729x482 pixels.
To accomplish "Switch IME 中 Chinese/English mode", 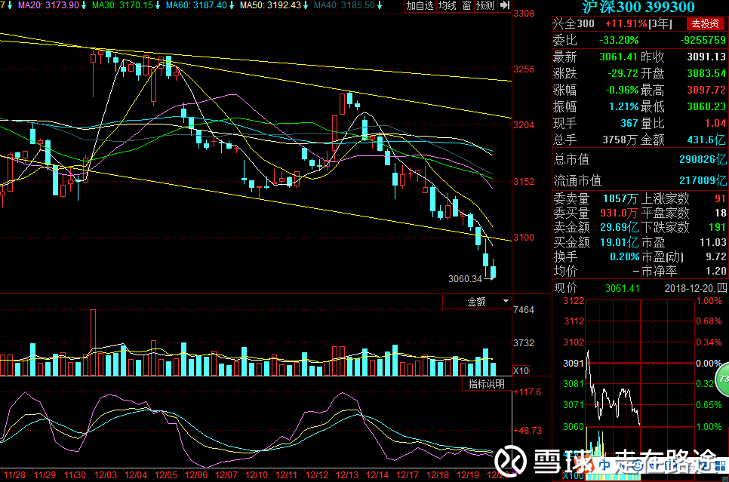I will 604,465.
